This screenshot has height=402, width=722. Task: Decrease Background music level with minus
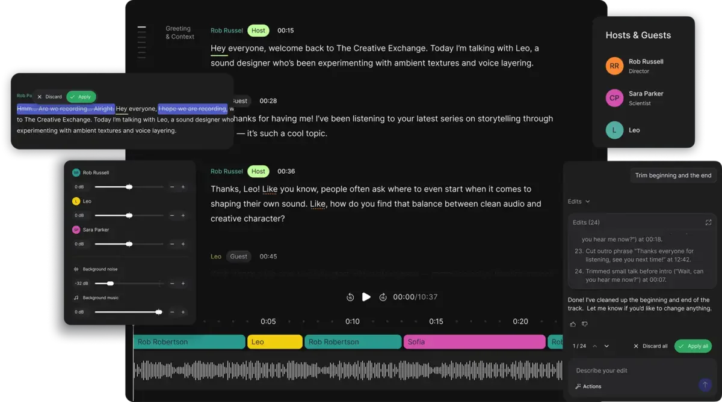pyautogui.click(x=172, y=312)
